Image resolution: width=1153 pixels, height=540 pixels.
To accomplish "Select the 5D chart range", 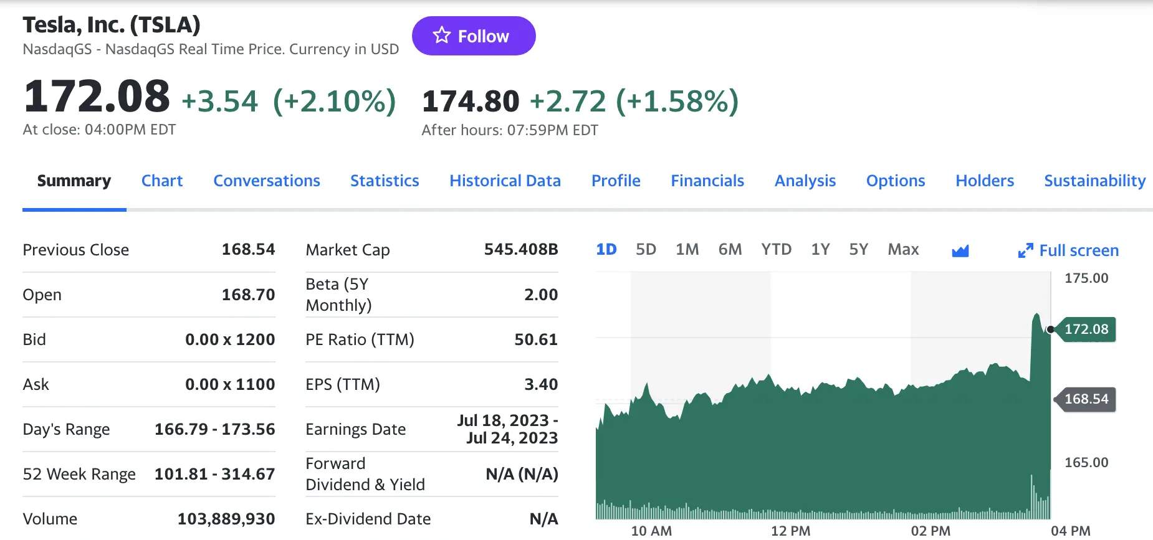I will (x=646, y=250).
